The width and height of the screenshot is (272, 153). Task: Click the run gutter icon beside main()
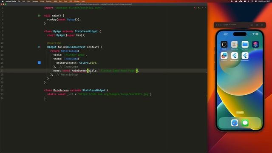[x=40, y=16]
